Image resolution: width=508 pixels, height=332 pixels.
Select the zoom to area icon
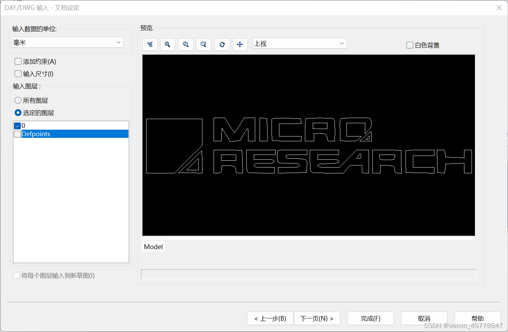pyautogui.click(x=186, y=44)
